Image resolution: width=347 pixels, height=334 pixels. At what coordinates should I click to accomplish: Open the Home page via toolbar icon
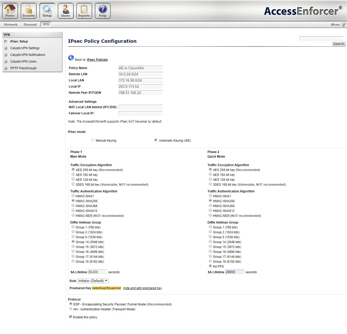[x=10, y=11]
